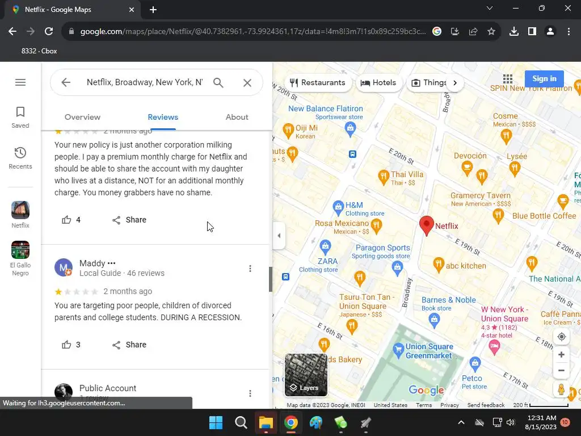The height and width of the screenshot is (436, 581).
Task: Open the Recents history panel
Action: pos(20,158)
